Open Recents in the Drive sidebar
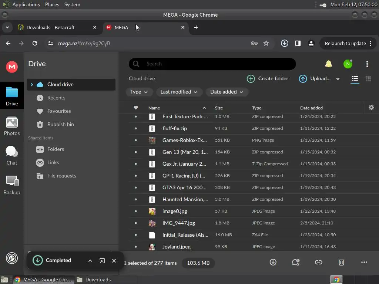The image size is (379, 284). (71, 98)
